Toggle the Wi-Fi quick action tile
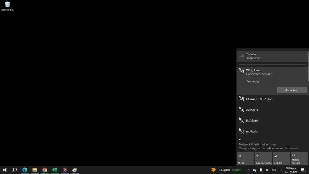The image size is (309, 174). (x=246, y=159)
